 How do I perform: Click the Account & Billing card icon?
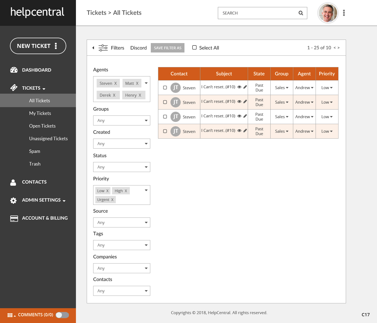(x=14, y=218)
